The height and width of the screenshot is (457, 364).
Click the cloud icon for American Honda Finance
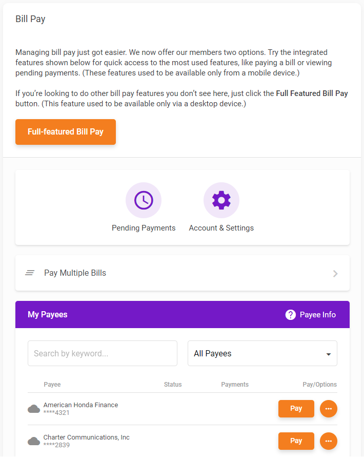34,408
